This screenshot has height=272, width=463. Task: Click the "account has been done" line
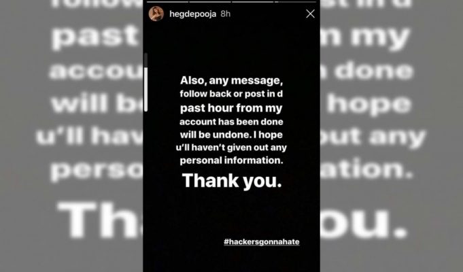coord(231,122)
